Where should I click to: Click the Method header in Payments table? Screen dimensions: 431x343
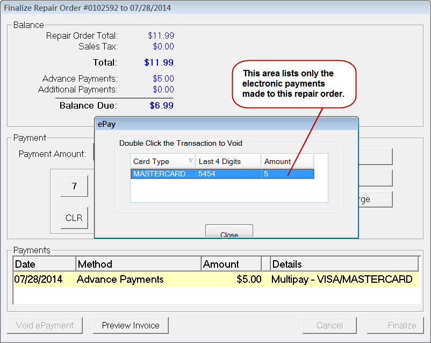point(138,264)
